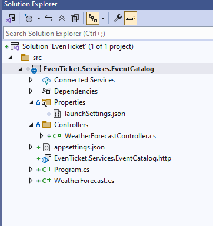The height and width of the screenshot is (226, 213).
Task: Click the web project globe icon
Action: [36, 69]
